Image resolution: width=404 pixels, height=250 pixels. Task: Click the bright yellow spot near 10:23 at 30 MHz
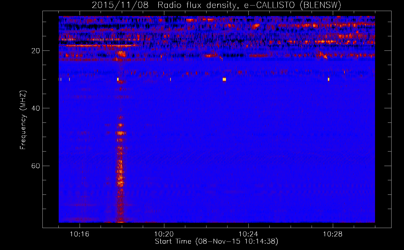224,79
